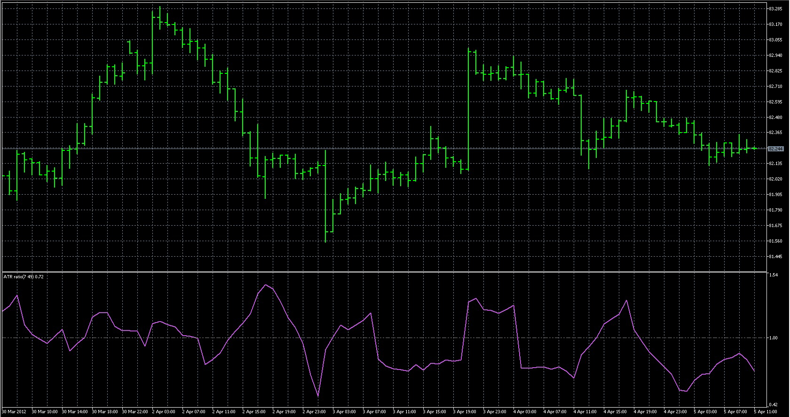This screenshot has height=417, width=790.
Task: Click the 2 Apr 23:00 time label
Action: click(x=314, y=412)
